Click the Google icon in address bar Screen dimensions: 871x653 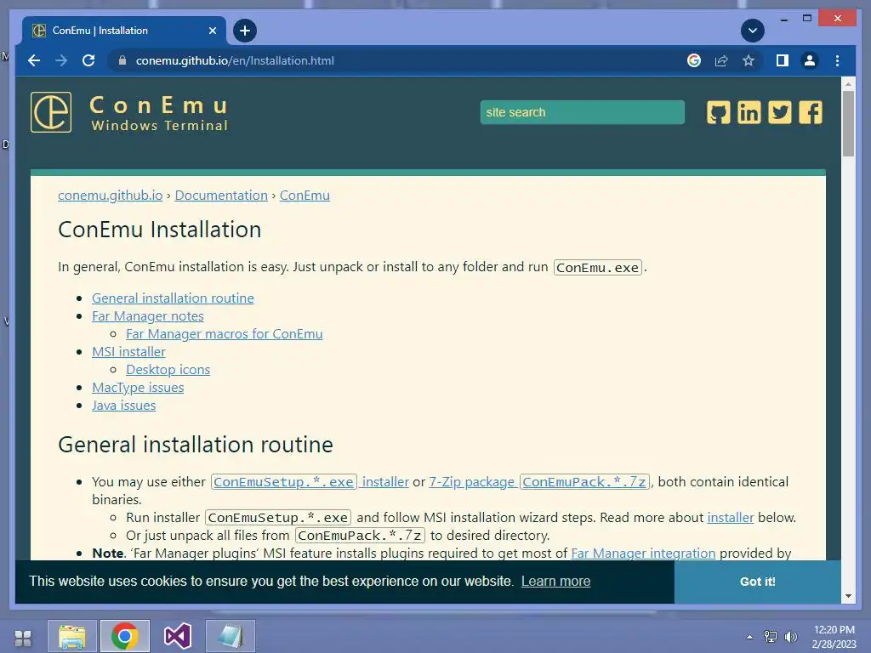pos(694,60)
